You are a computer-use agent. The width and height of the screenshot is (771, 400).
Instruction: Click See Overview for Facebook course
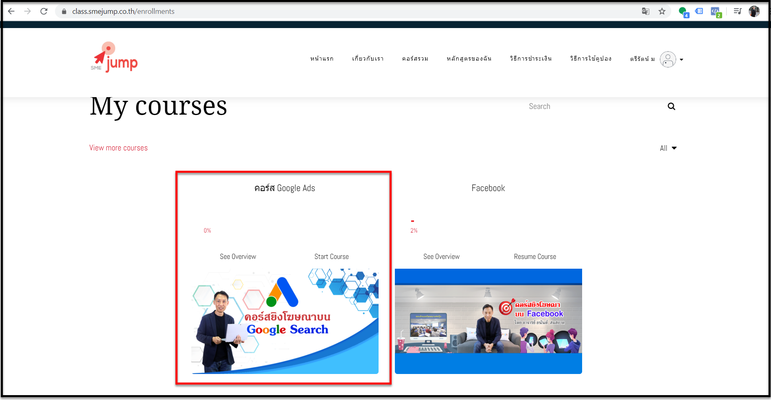click(441, 257)
